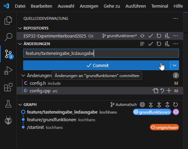188x149 pixels.
Task: Collapse the GRAPH section
Action: point(20,105)
